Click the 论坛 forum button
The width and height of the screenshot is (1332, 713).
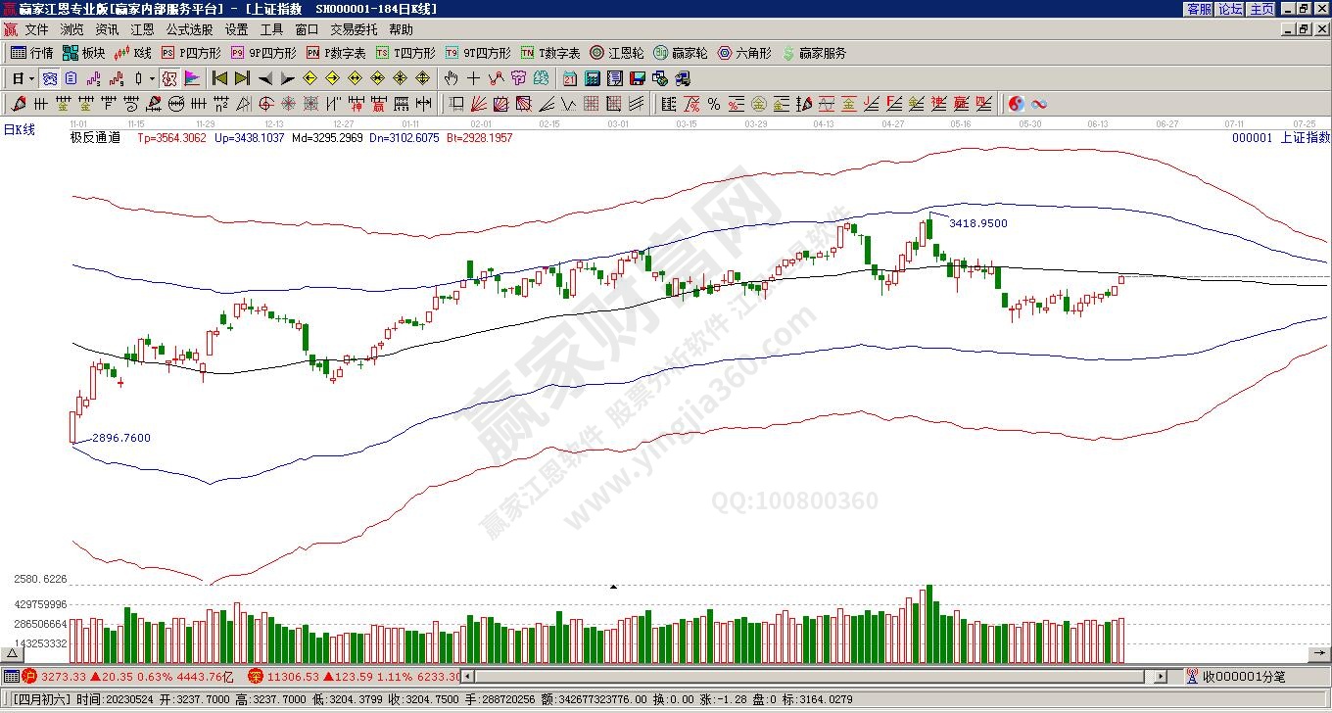[x=1230, y=9]
